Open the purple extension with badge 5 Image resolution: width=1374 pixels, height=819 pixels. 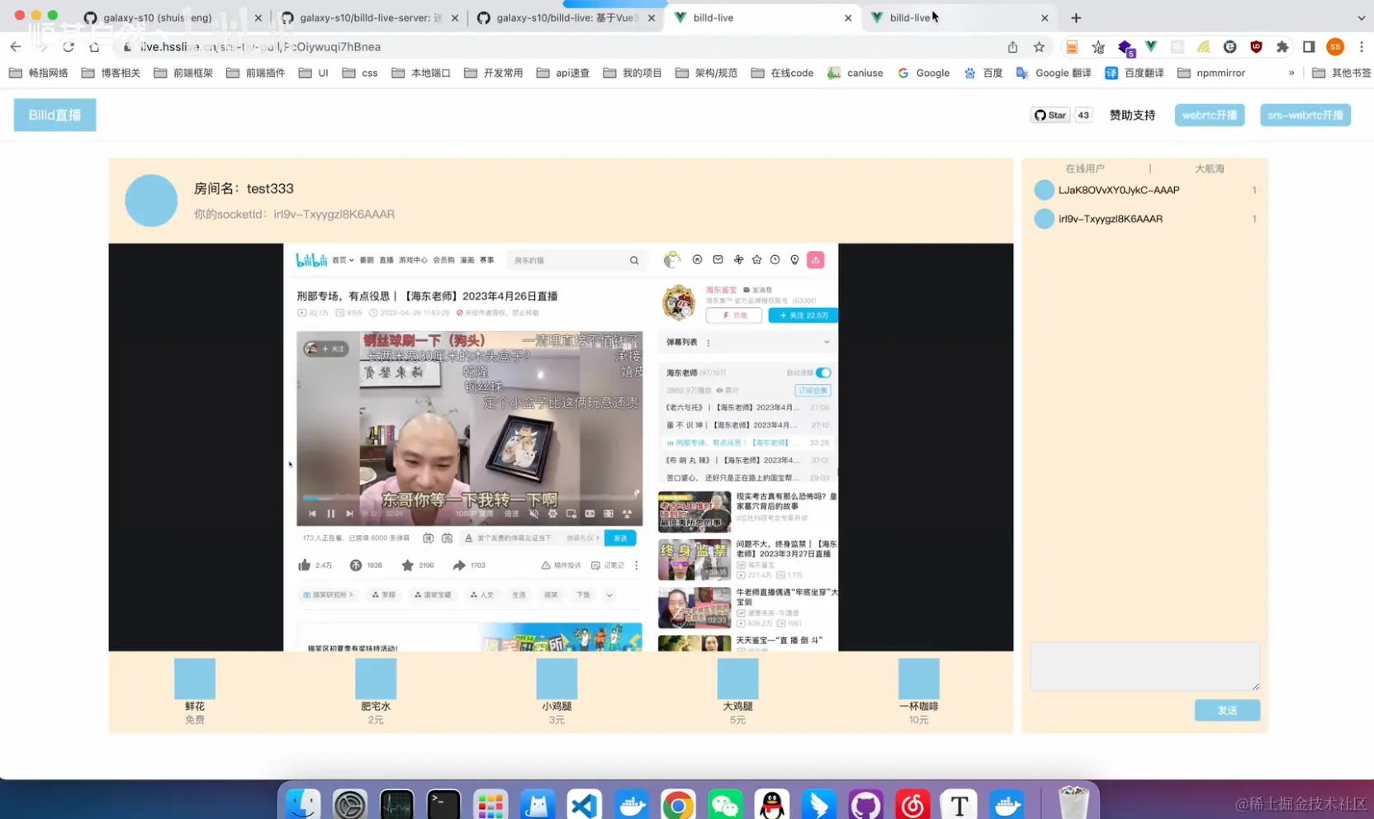click(1125, 48)
